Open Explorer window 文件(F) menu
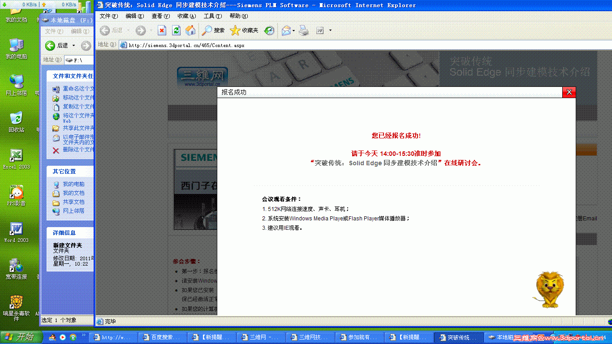This screenshot has width=612, height=344. [54, 31]
